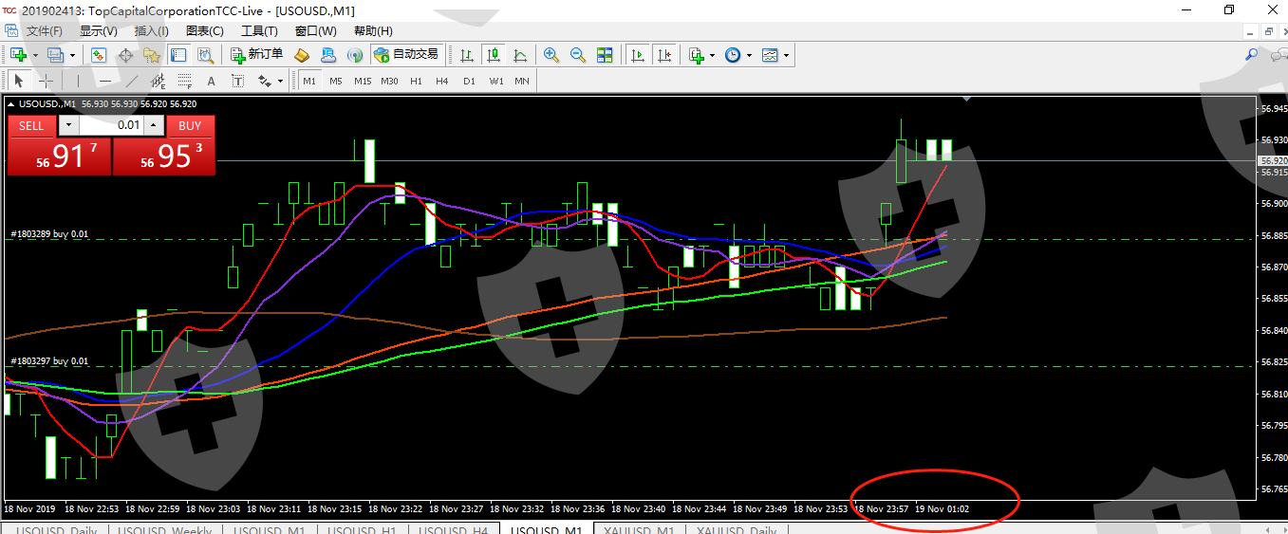Expand the indicators list dropdown arrow

[712, 55]
